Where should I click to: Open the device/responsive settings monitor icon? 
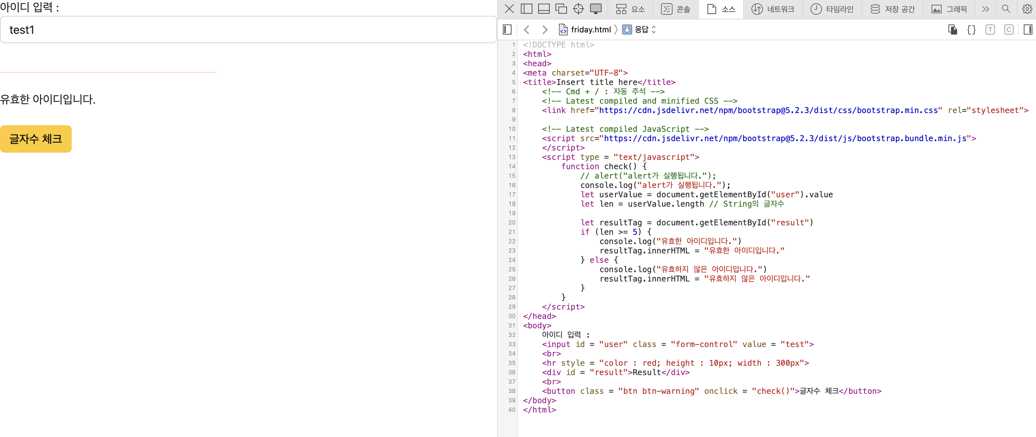(x=595, y=9)
